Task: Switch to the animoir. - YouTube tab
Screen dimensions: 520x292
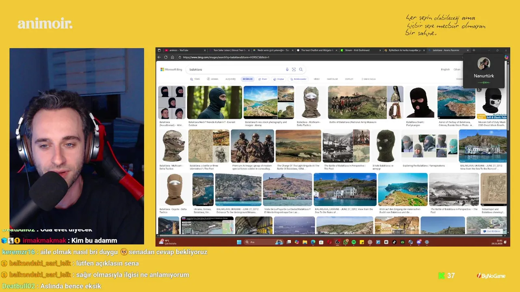Action: click(x=185, y=50)
